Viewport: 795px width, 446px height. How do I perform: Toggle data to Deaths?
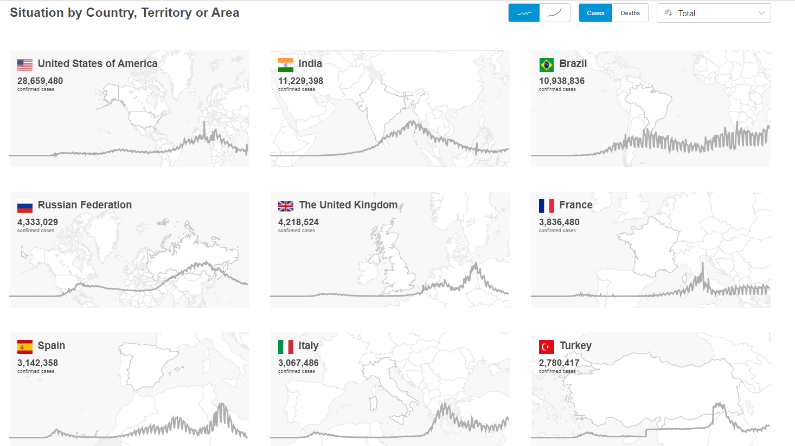click(x=630, y=13)
